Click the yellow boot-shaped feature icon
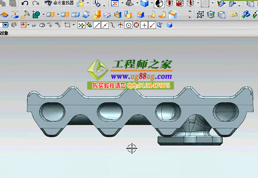258x178 pixels. tap(97, 14)
